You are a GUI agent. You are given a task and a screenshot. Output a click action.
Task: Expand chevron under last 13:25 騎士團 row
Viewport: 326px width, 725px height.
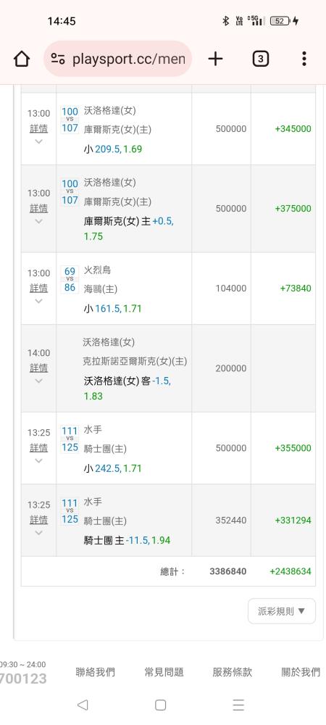[39, 533]
